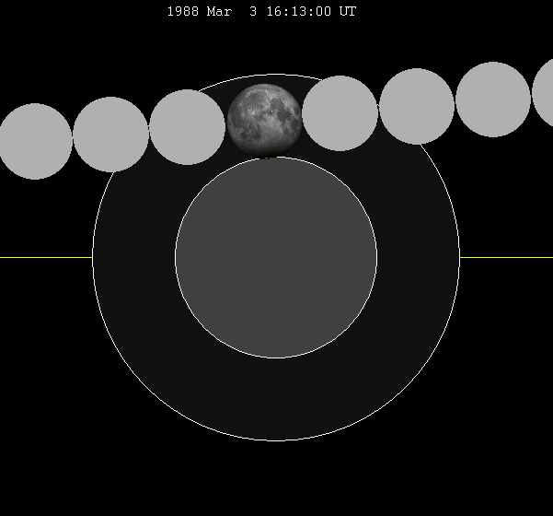553x516 pixels.
Task: Click the "UT" label in the title
Action: tap(347, 12)
